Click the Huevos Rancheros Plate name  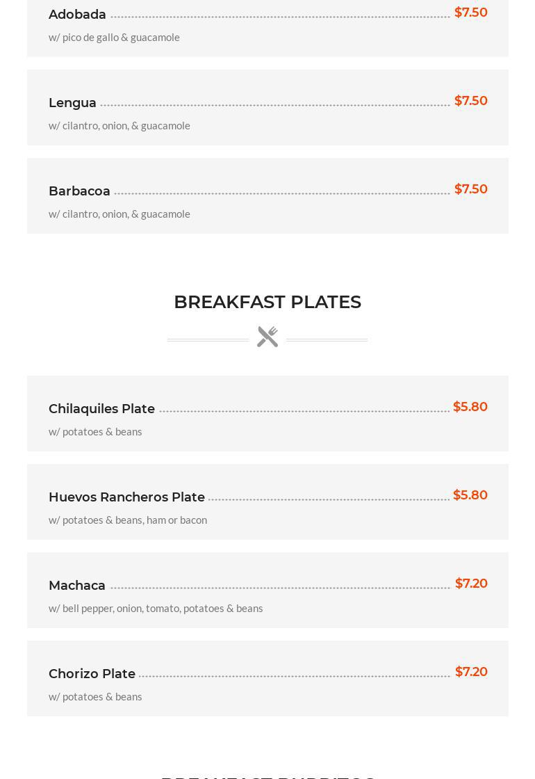126,497
